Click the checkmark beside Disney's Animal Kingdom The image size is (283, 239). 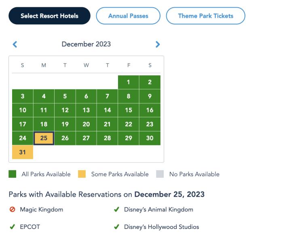click(116, 210)
